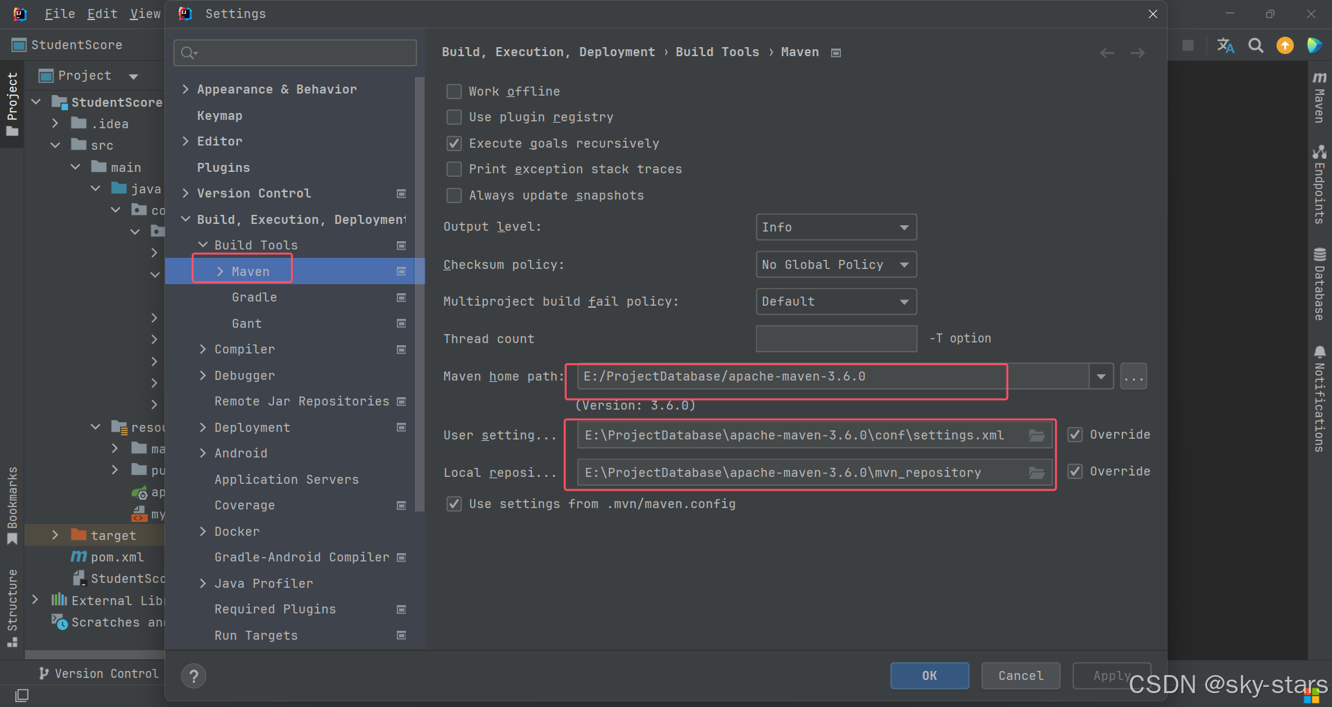Collapse Build Tools settings node
This screenshot has height=707, width=1332.
[x=203, y=245]
